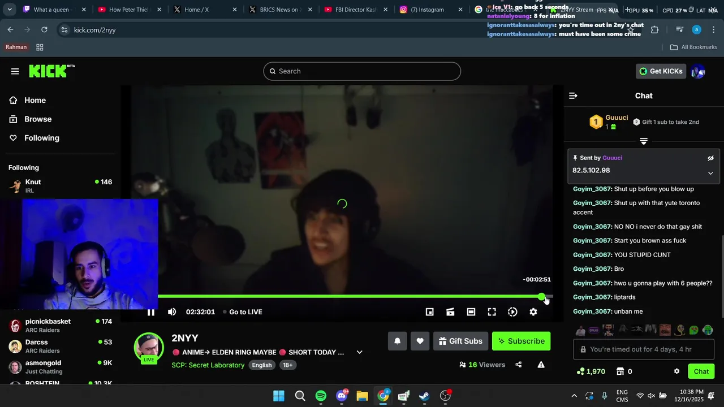
Task: Open mini player mode icon
Action: 429,312
